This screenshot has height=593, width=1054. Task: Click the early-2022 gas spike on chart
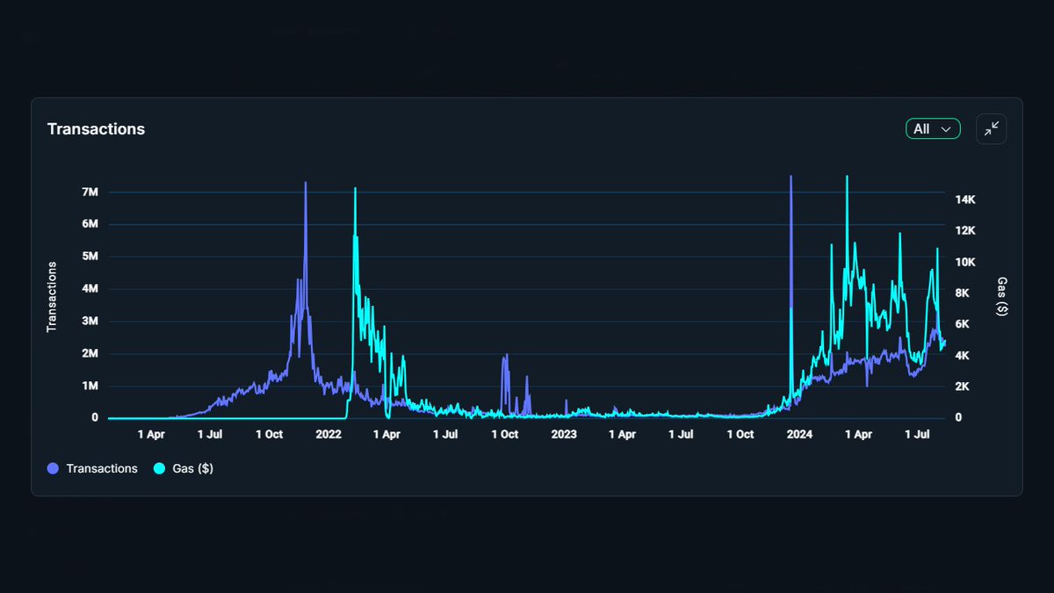(x=355, y=190)
